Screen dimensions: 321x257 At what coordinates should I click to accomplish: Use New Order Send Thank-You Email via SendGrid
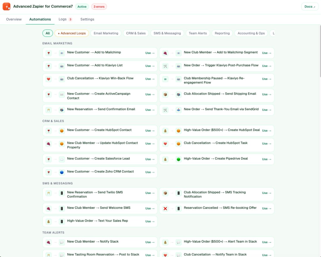[266, 110]
